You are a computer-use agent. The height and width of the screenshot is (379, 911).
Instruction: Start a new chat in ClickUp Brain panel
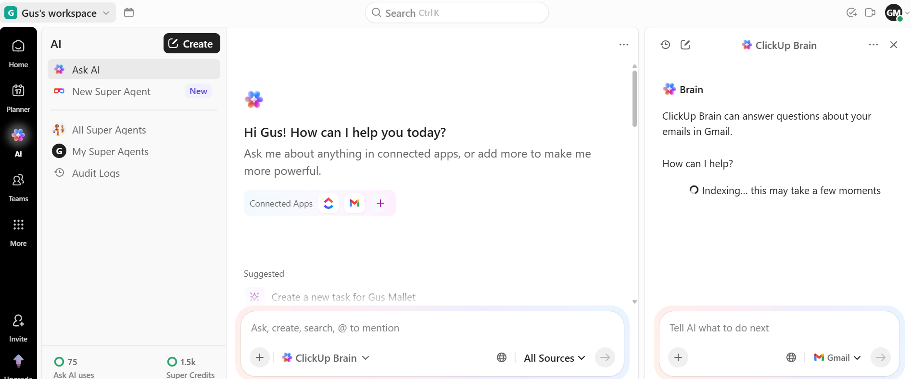coord(685,44)
